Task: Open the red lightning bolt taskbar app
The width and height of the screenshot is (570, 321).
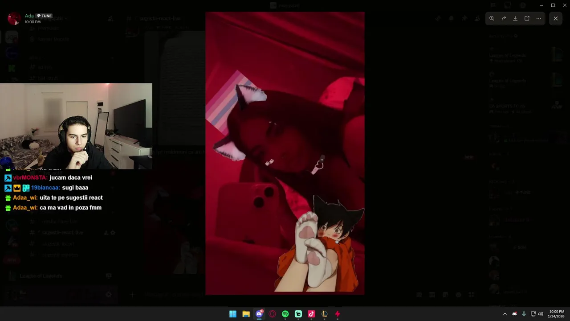Action: [338, 314]
